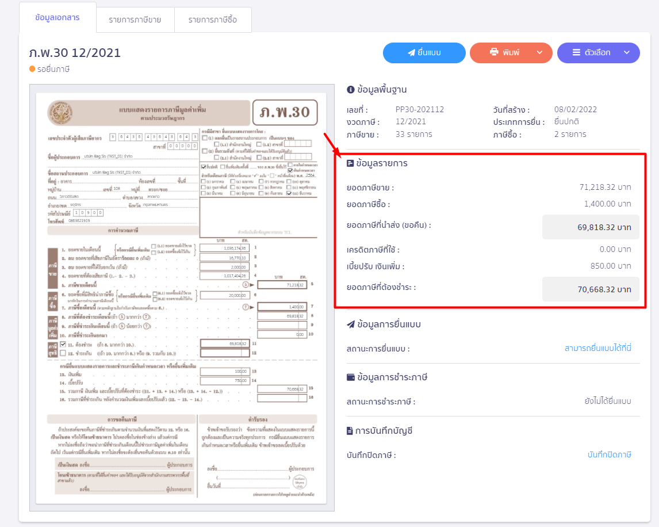Image resolution: width=659 pixels, height=527 pixels.
Task: Click the บันทึกปิดภาษี link
Action: click(609, 455)
